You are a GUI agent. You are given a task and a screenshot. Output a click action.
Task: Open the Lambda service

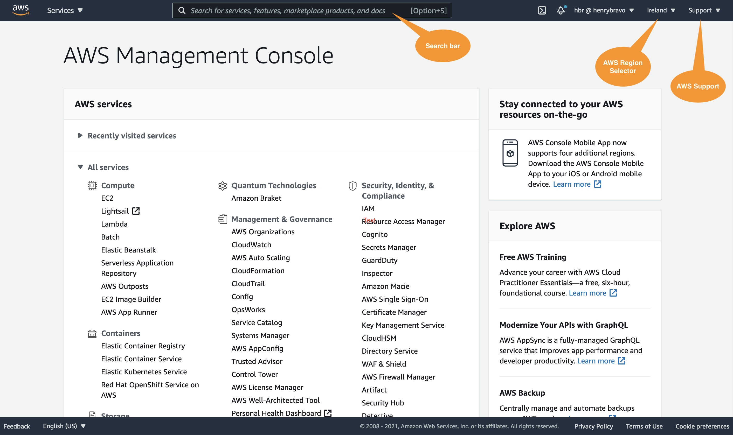tap(114, 224)
